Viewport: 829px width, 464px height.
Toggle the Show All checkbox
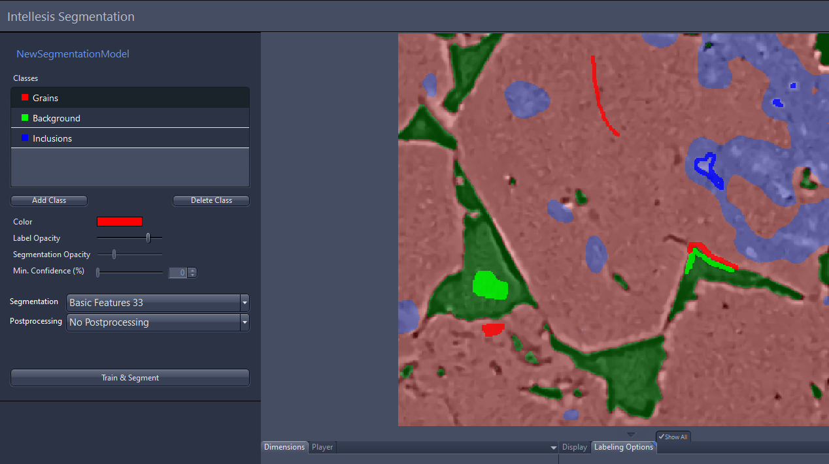click(673, 436)
